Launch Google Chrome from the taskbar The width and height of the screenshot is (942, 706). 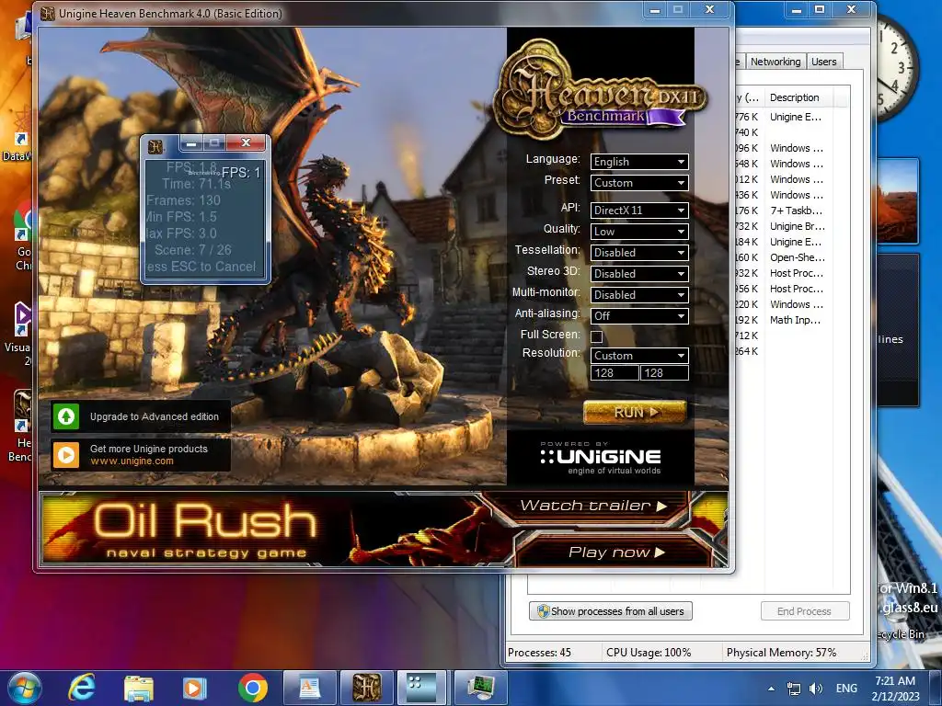(x=253, y=688)
